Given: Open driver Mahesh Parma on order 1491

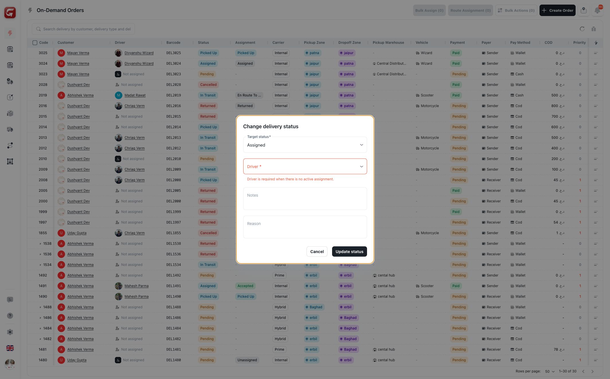Looking at the screenshot, I should [x=136, y=286].
